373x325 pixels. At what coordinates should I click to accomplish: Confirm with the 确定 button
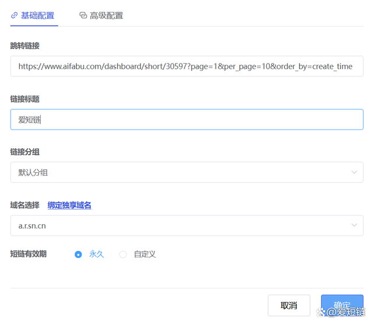[342, 306]
